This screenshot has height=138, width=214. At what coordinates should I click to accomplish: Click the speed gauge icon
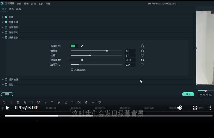(79, 102)
